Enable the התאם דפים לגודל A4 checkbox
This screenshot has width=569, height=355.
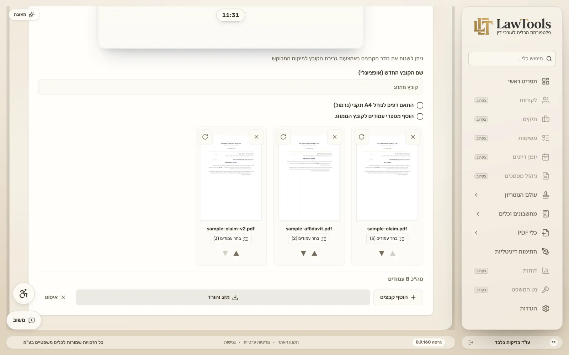[x=420, y=105]
